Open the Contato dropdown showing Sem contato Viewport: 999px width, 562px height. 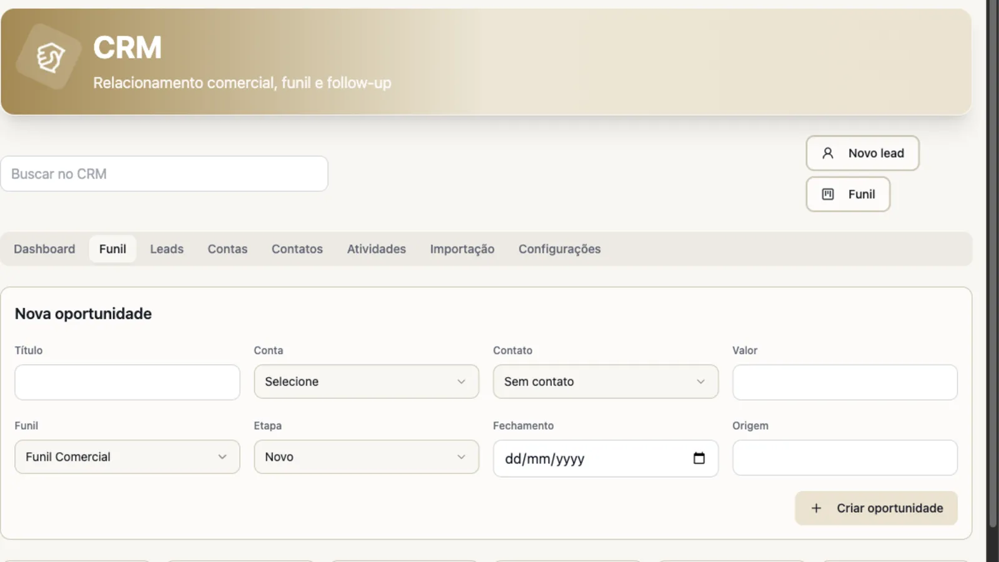pyautogui.click(x=606, y=382)
